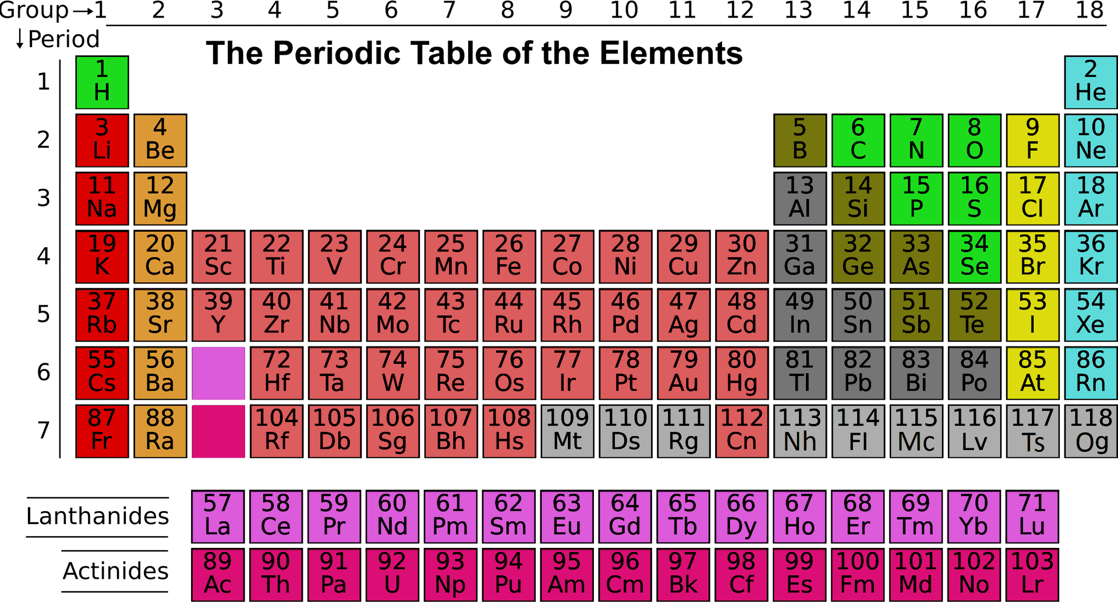Image resolution: width=1118 pixels, height=602 pixels.
Task: Select the Nihonium (113 Nh) cell
Action: tap(800, 431)
